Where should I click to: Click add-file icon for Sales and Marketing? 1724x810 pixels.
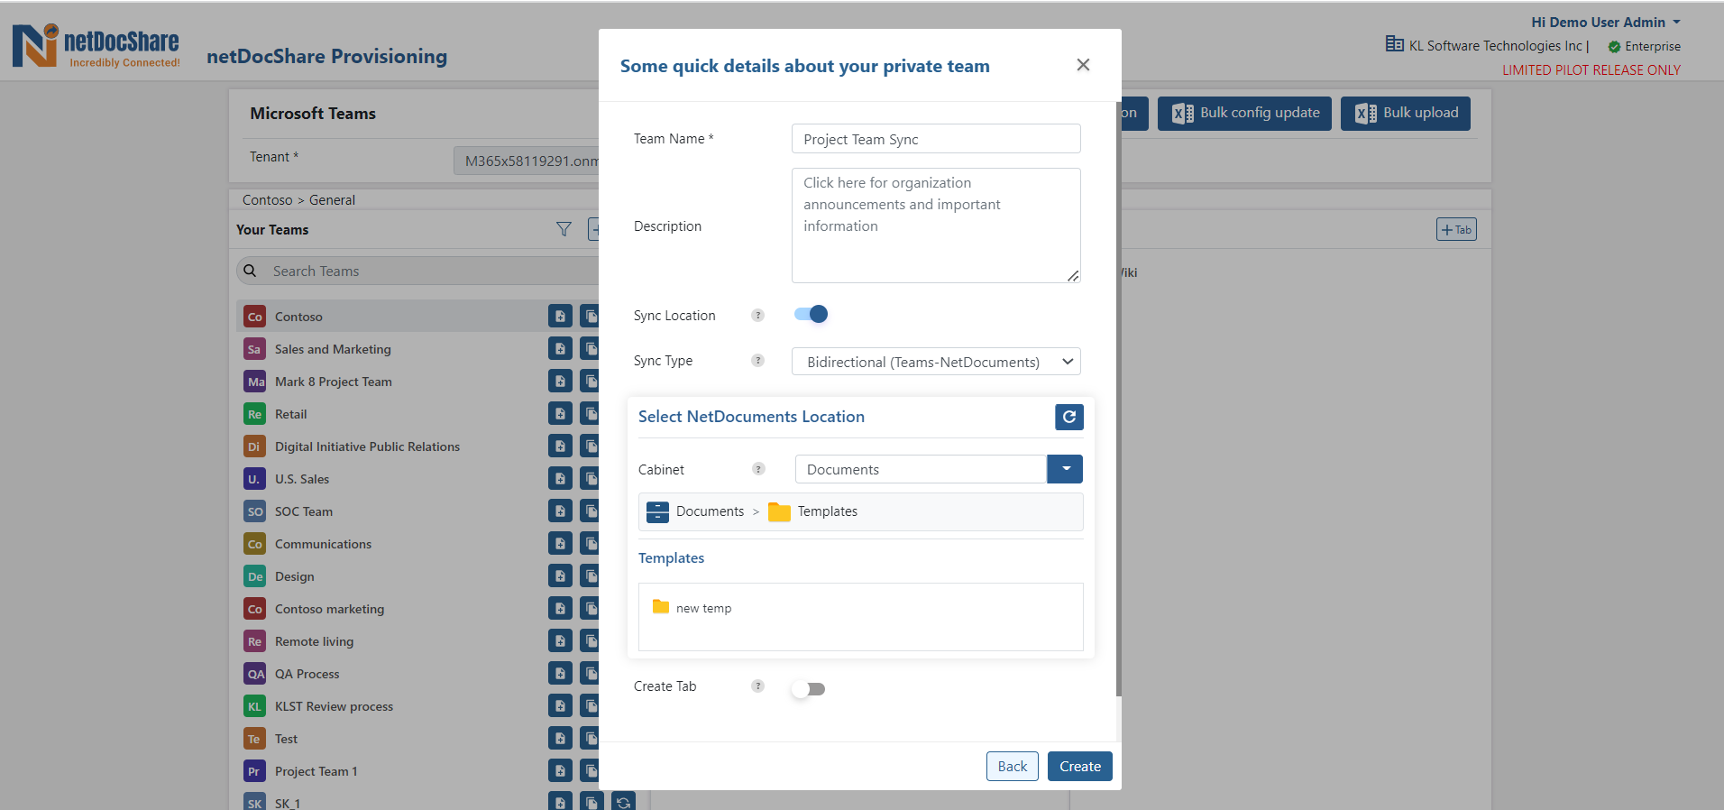coord(560,348)
